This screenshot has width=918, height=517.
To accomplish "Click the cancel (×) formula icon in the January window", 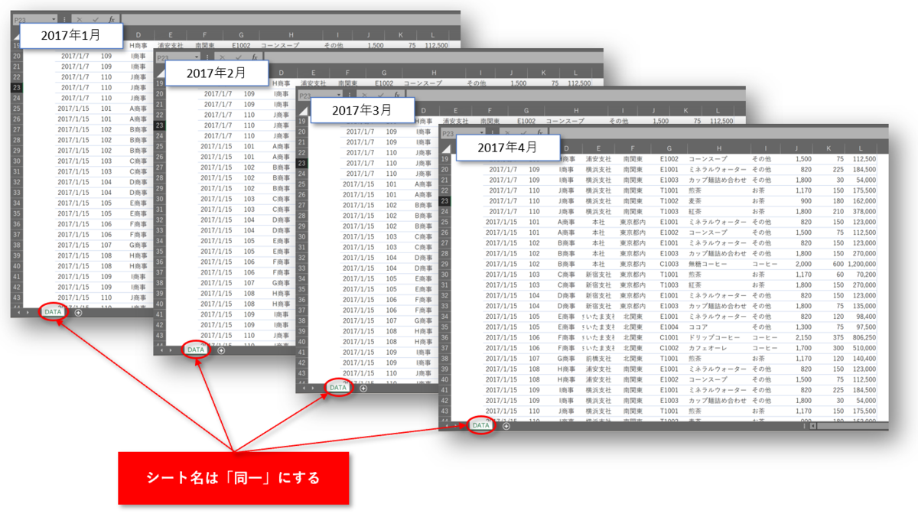I will click(x=80, y=18).
